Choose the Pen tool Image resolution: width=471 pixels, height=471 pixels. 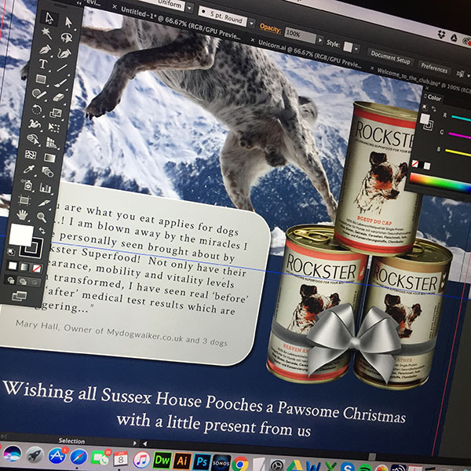click(45, 50)
